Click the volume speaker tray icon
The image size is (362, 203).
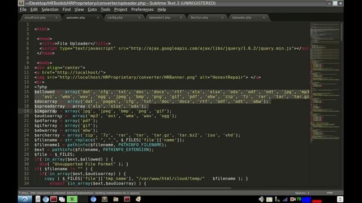261,199
